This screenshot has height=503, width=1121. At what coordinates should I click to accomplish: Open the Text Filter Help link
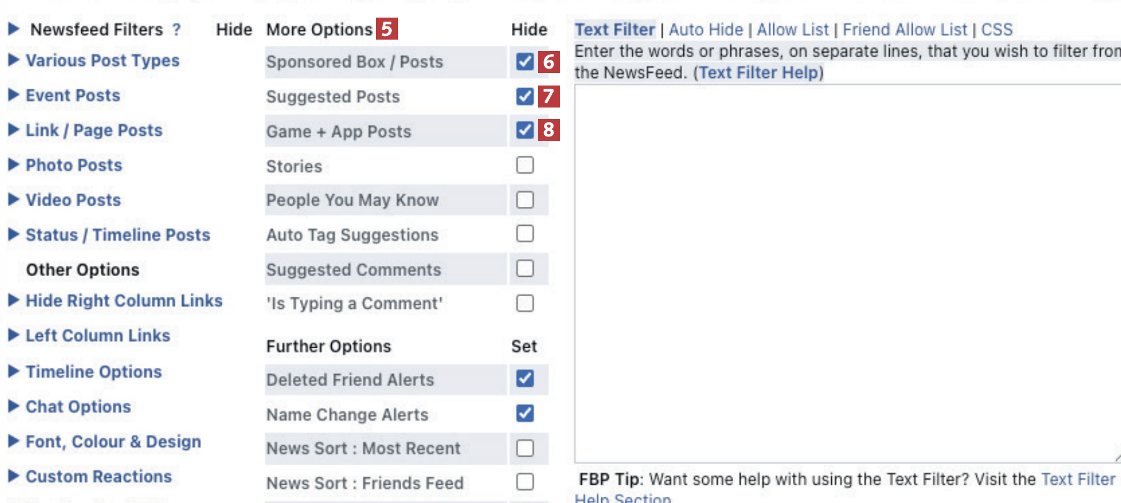[x=758, y=73]
